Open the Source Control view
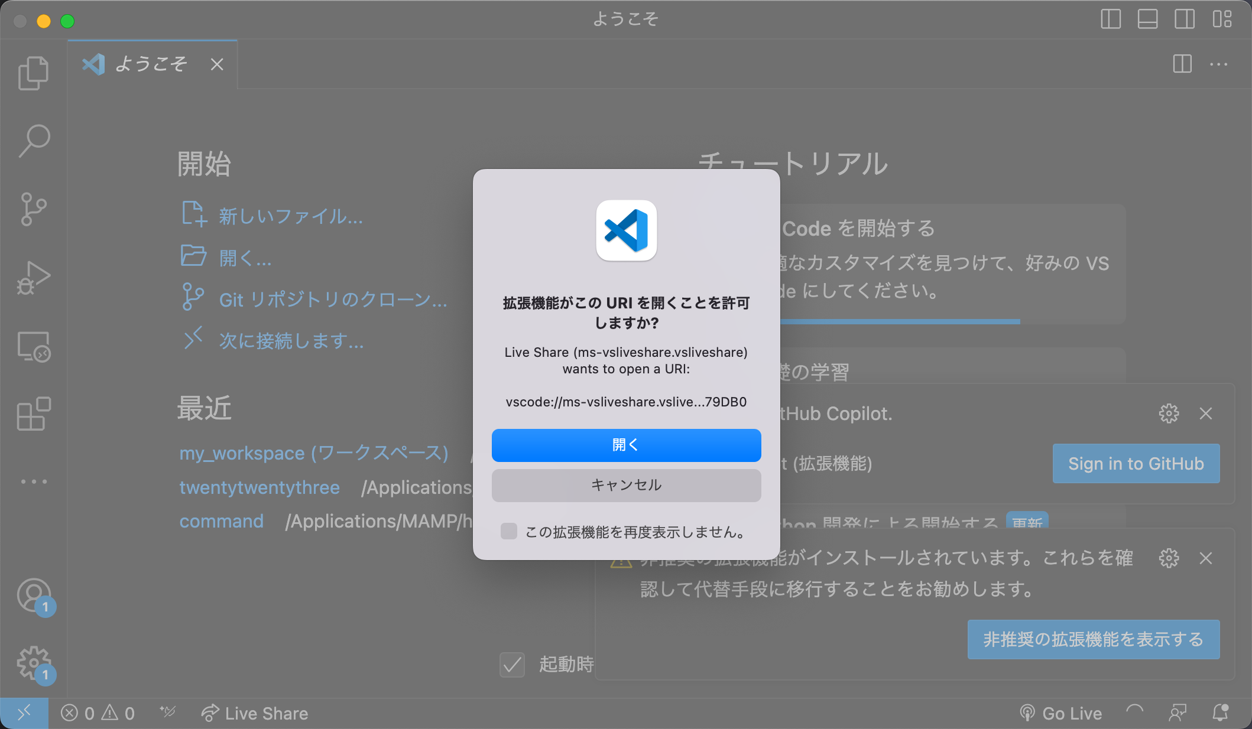 [34, 209]
